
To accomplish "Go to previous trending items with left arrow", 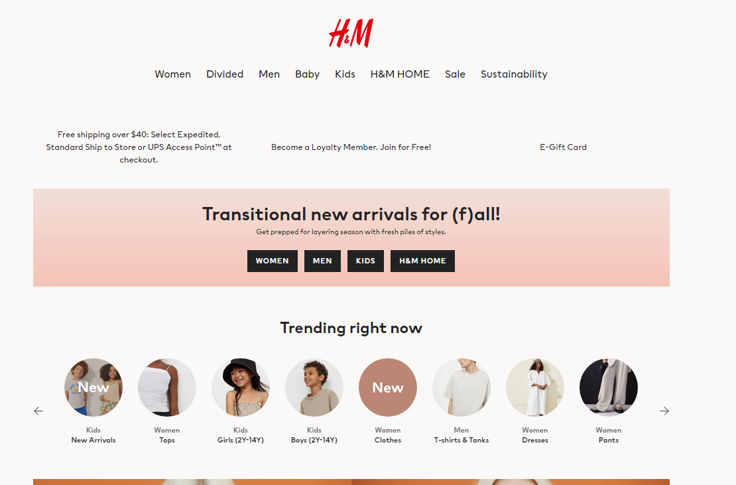I will (38, 411).
